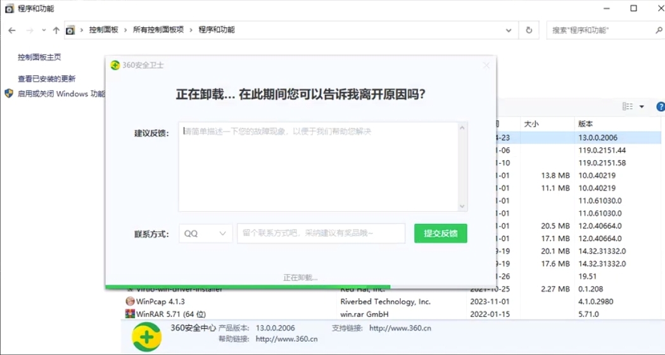Viewport: 665px width, 355px height.
Task: Open 查看已安装的更新 link
Action: coord(47,79)
